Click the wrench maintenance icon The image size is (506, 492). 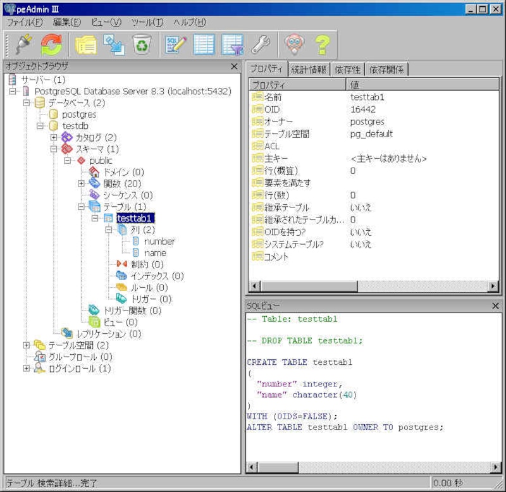pos(260,45)
